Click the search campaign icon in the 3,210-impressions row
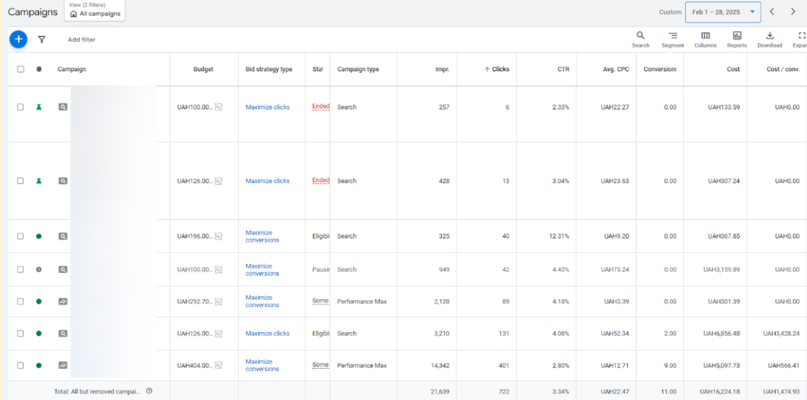Screen dimensions: 807x400 63,333
